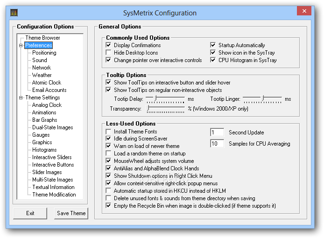This screenshot has width=324, height=238.
Task: Toggle CPU Histogram in SysTray checkbox
Action: point(213,60)
